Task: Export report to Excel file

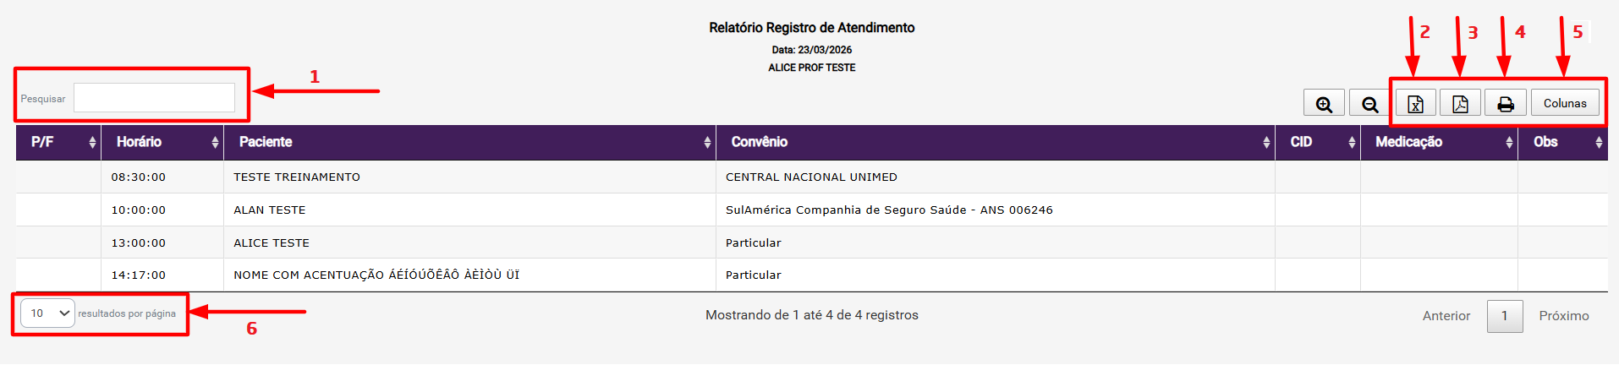Action: coord(1415,104)
